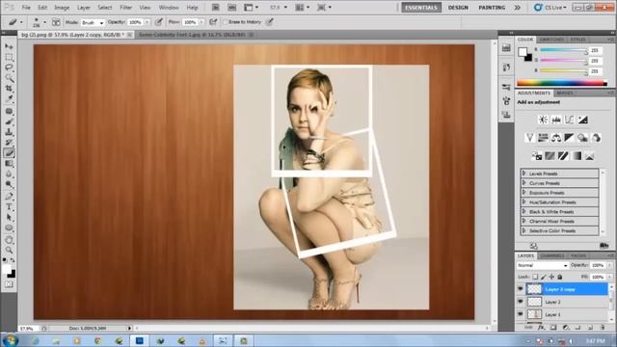Toggle lock image pixels brush icon
617x347 pixels.
tap(544, 277)
